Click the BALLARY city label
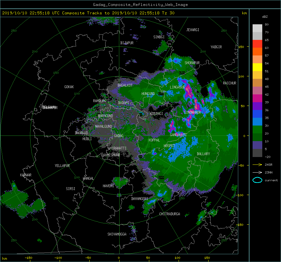Screen dimensions: 281x262 tap(203, 154)
